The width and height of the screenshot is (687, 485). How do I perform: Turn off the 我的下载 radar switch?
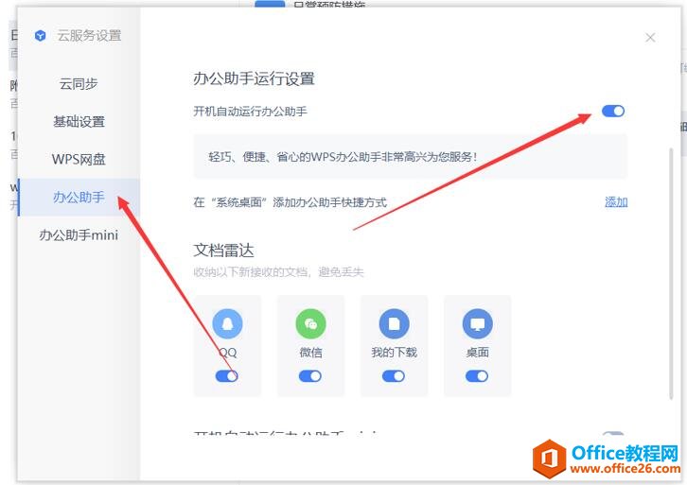(394, 376)
